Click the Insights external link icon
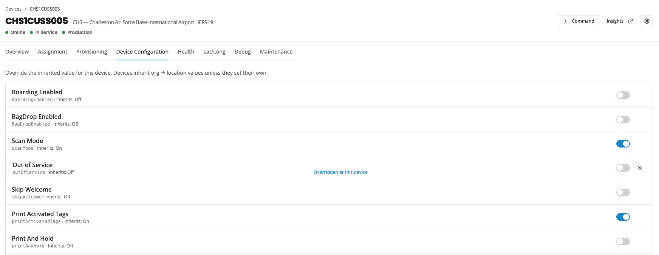Image resolution: width=659 pixels, height=255 pixels. (x=631, y=21)
